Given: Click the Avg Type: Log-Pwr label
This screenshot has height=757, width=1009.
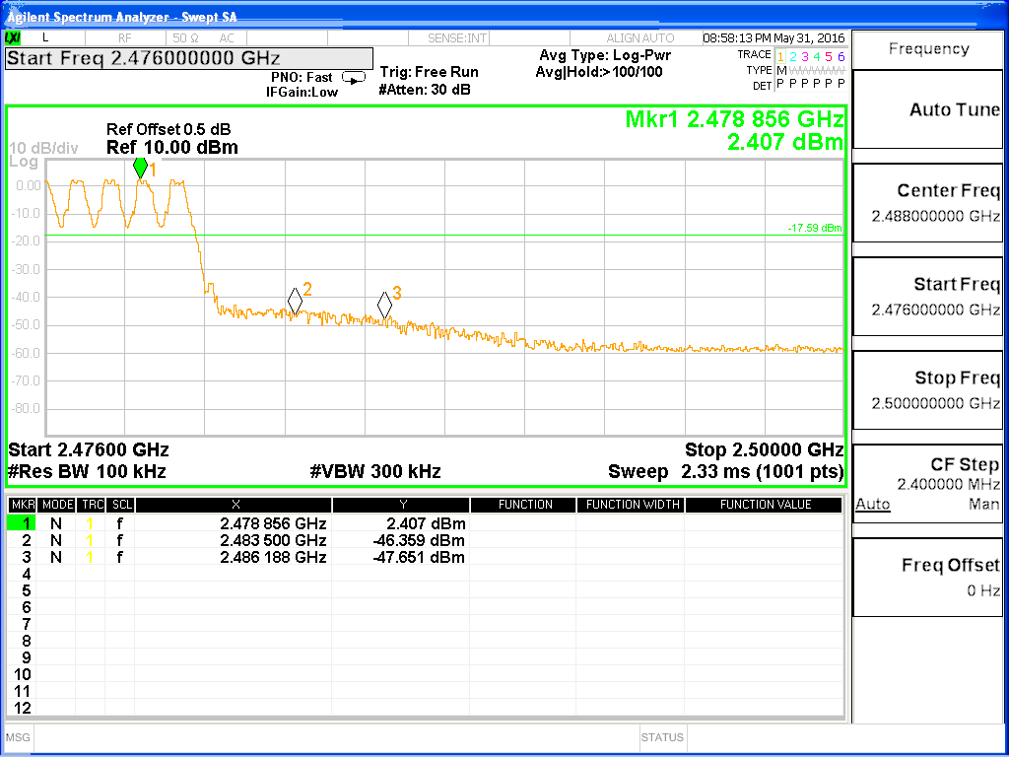Looking at the screenshot, I should 605,55.
